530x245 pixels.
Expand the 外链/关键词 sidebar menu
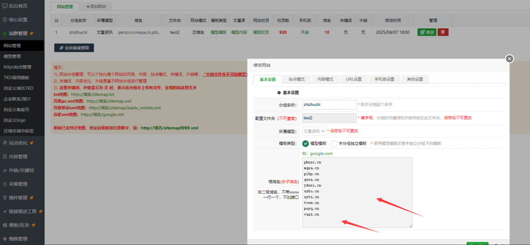[21, 170]
